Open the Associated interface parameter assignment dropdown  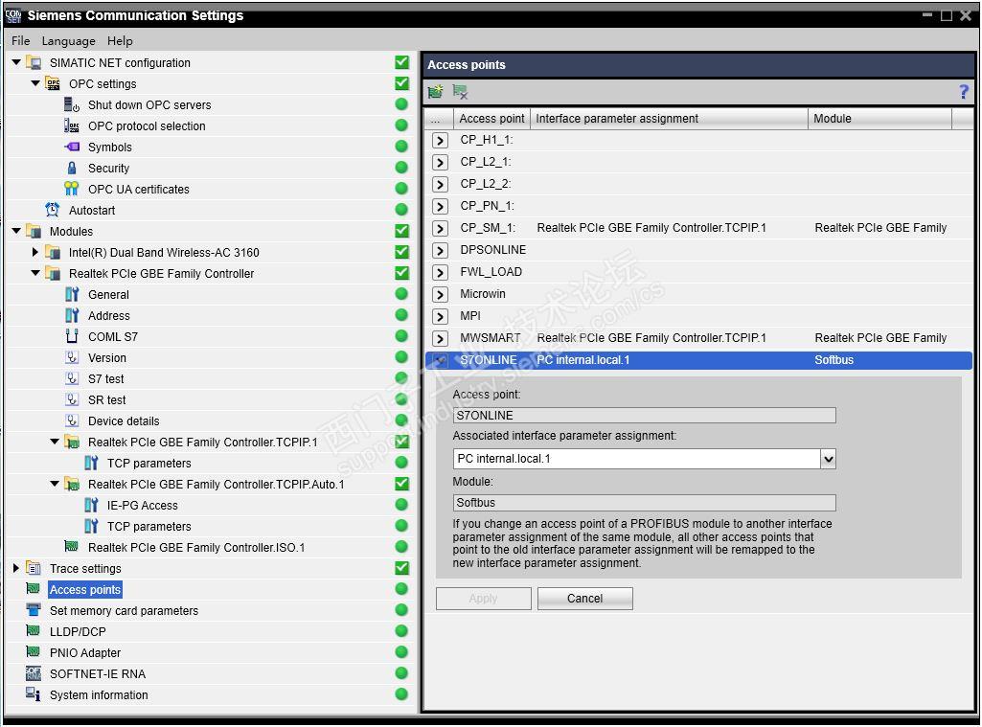tap(828, 459)
